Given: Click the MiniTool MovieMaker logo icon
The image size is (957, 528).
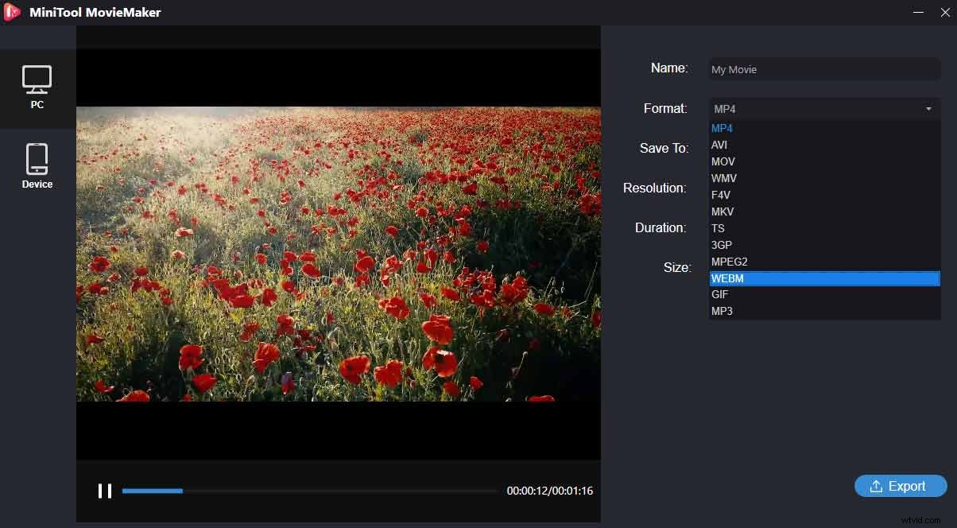Looking at the screenshot, I should pyautogui.click(x=11, y=12).
